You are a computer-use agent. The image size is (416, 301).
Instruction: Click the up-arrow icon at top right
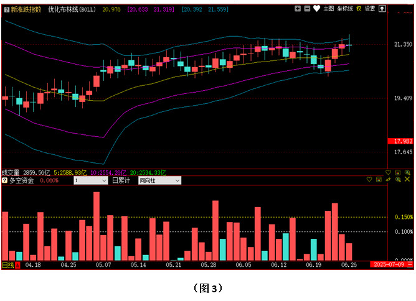coord(382,9)
